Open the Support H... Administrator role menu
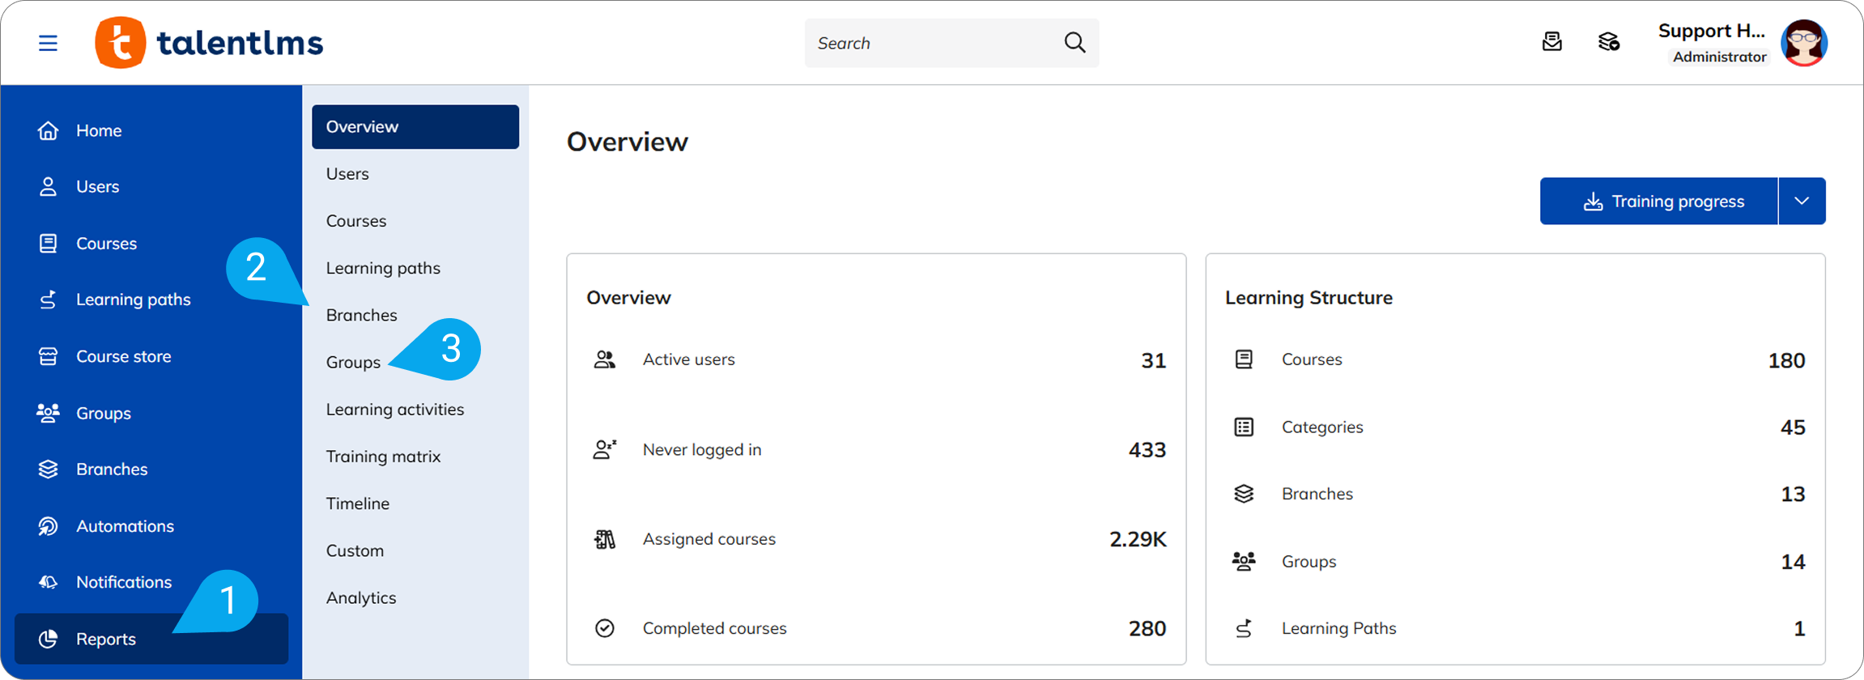Image resolution: width=1864 pixels, height=680 pixels. [1711, 43]
